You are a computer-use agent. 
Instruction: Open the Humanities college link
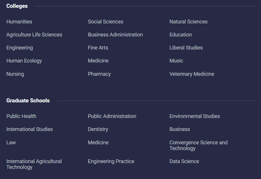click(x=19, y=22)
